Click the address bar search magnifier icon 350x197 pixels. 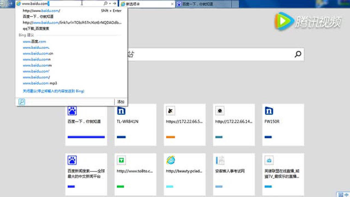106,4
